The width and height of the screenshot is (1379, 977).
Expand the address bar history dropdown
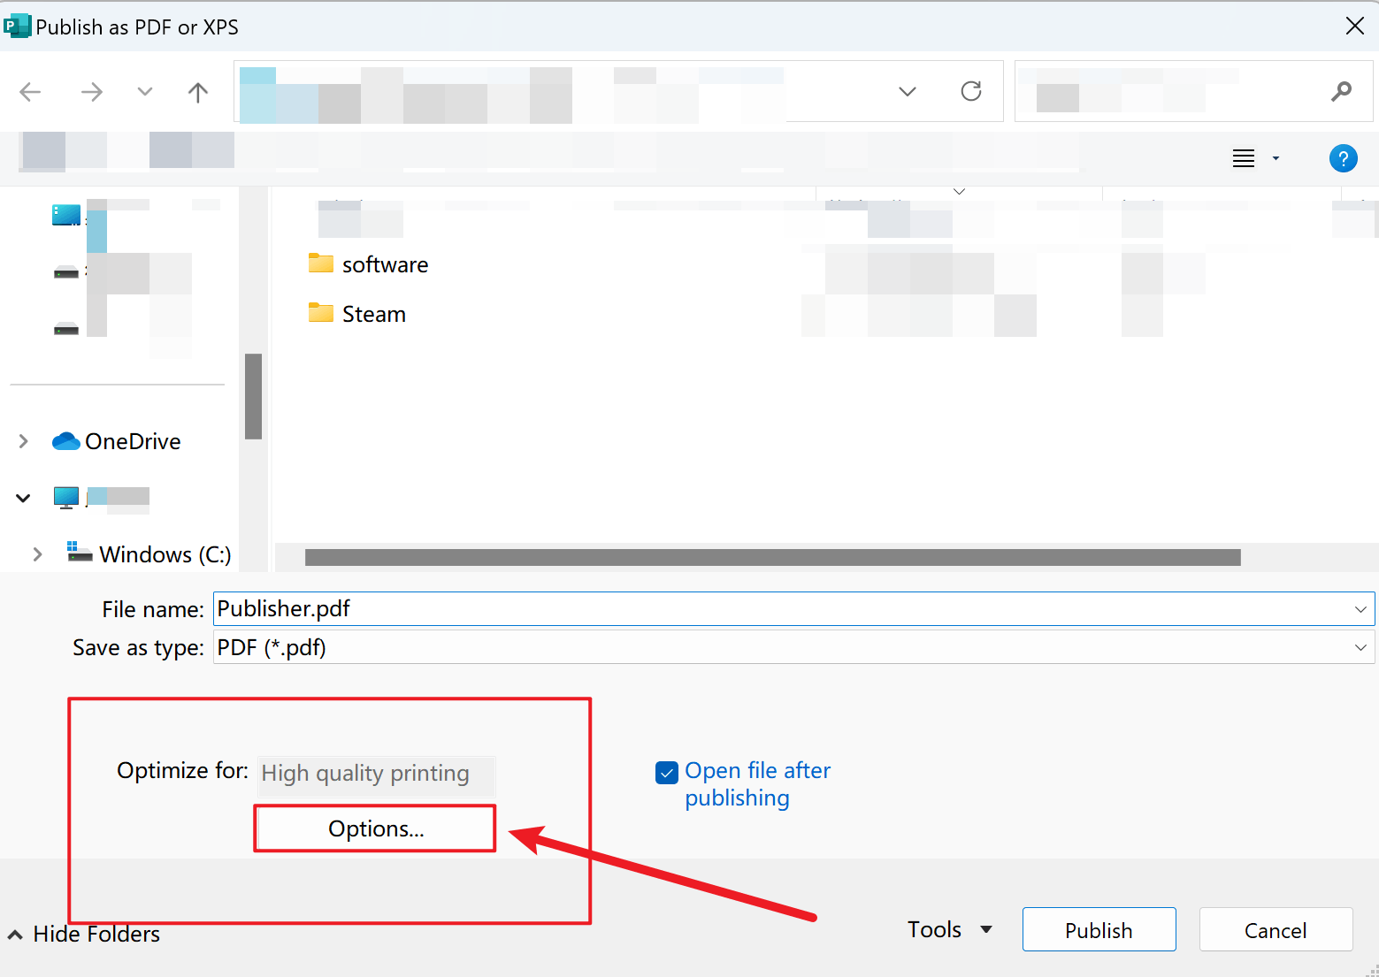point(908,91)
